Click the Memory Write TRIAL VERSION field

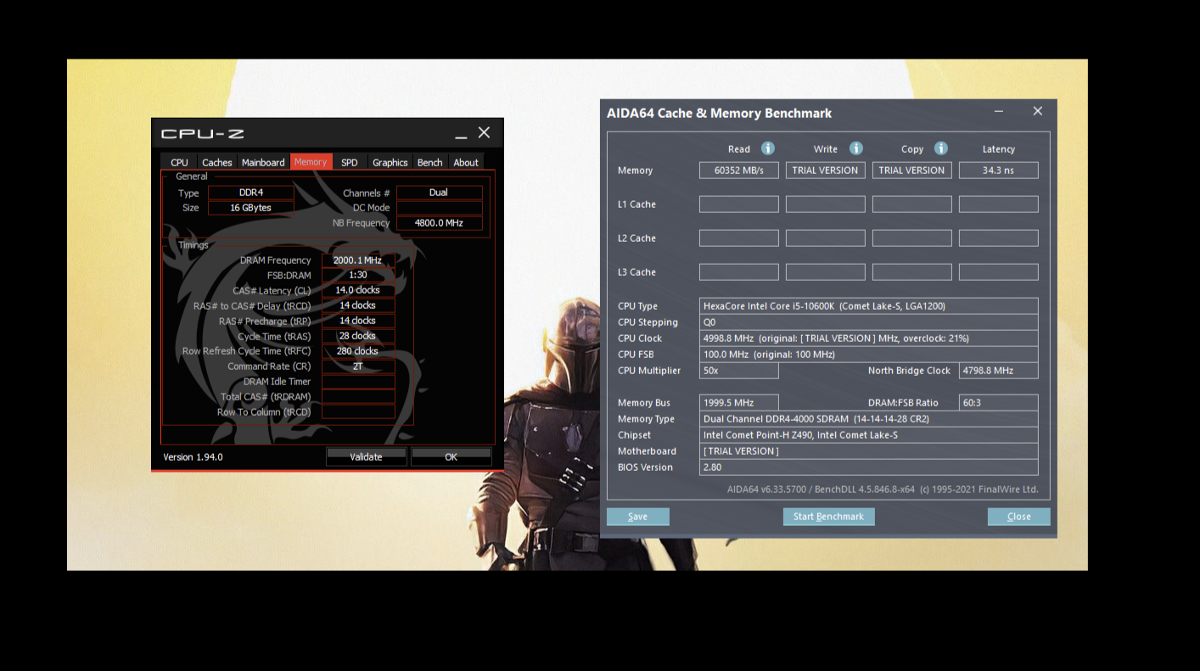pyautogui.click(x=826, y=171)
